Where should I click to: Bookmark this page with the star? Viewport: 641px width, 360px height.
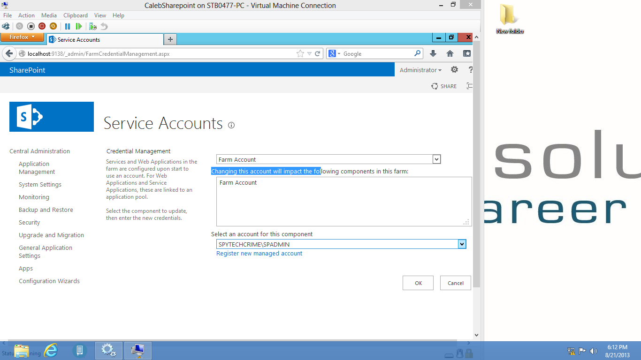pos(300,54)
